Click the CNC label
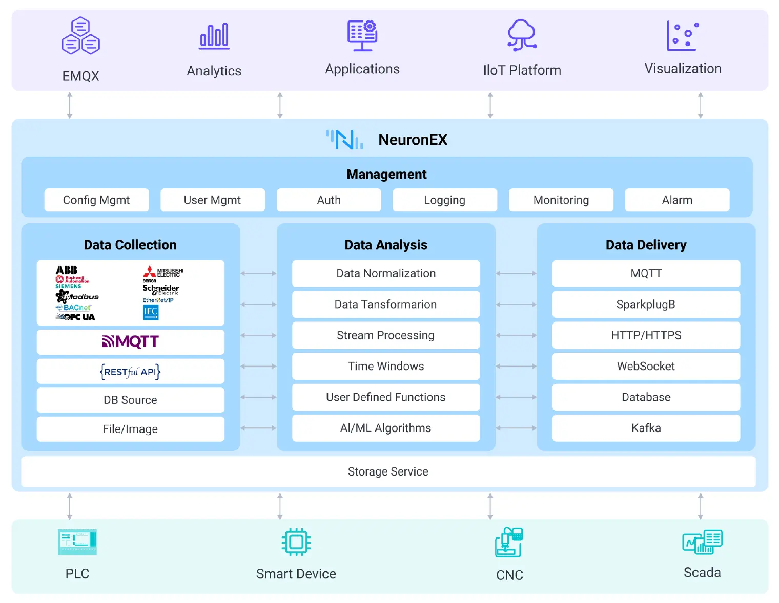Viewport: 779px width, 603px height. pos(510,575)
